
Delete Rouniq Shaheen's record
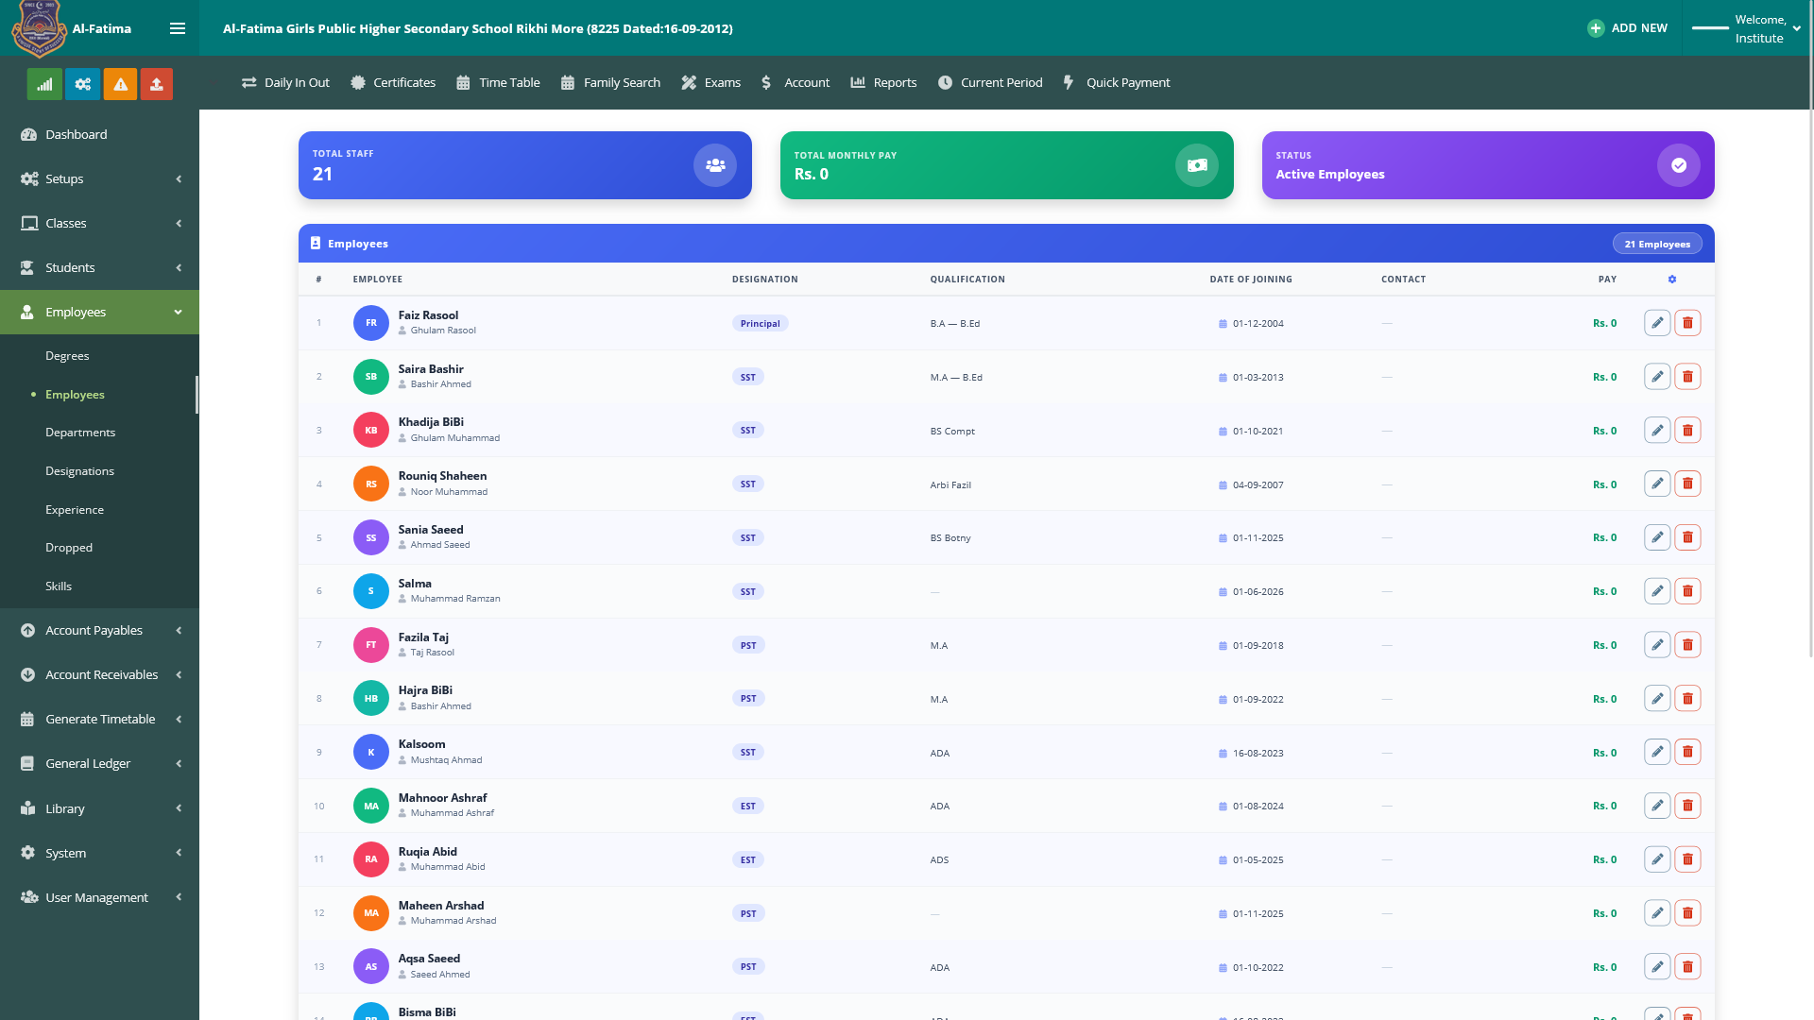(1687, 484)
